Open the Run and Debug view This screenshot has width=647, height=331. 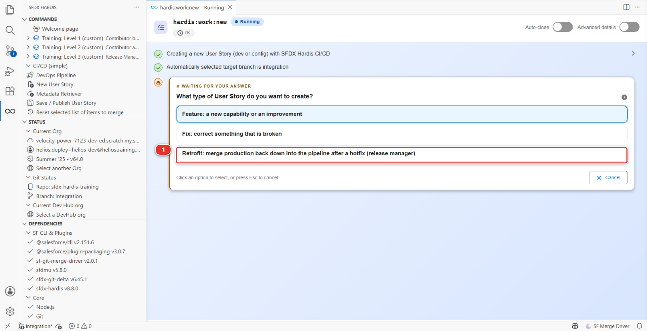pos(10,71)
